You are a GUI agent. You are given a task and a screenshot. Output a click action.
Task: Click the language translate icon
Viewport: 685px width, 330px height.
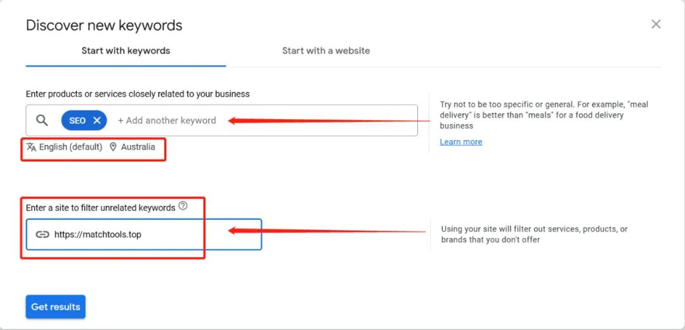pos(31,147)
